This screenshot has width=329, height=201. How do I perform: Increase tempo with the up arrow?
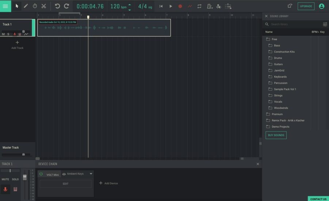(130, 4)
